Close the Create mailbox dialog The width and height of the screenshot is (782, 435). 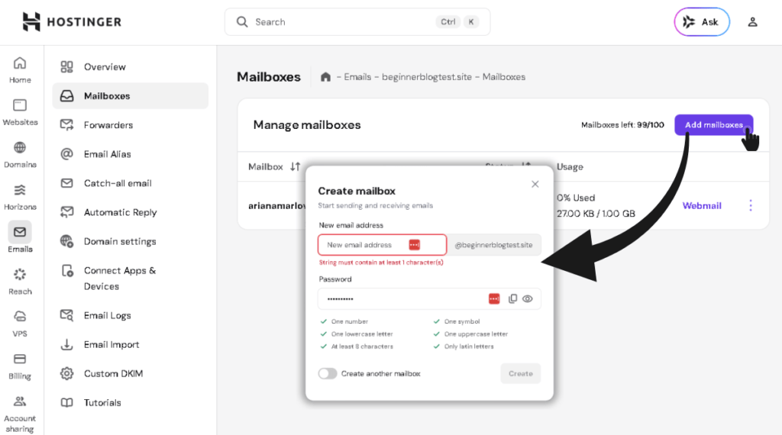(x=535, y=184)
